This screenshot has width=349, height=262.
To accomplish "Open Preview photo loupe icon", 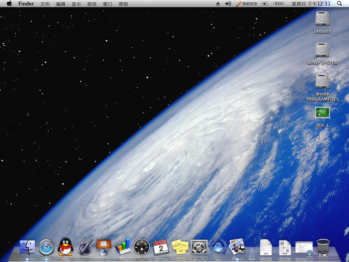I will pos(237,247).
